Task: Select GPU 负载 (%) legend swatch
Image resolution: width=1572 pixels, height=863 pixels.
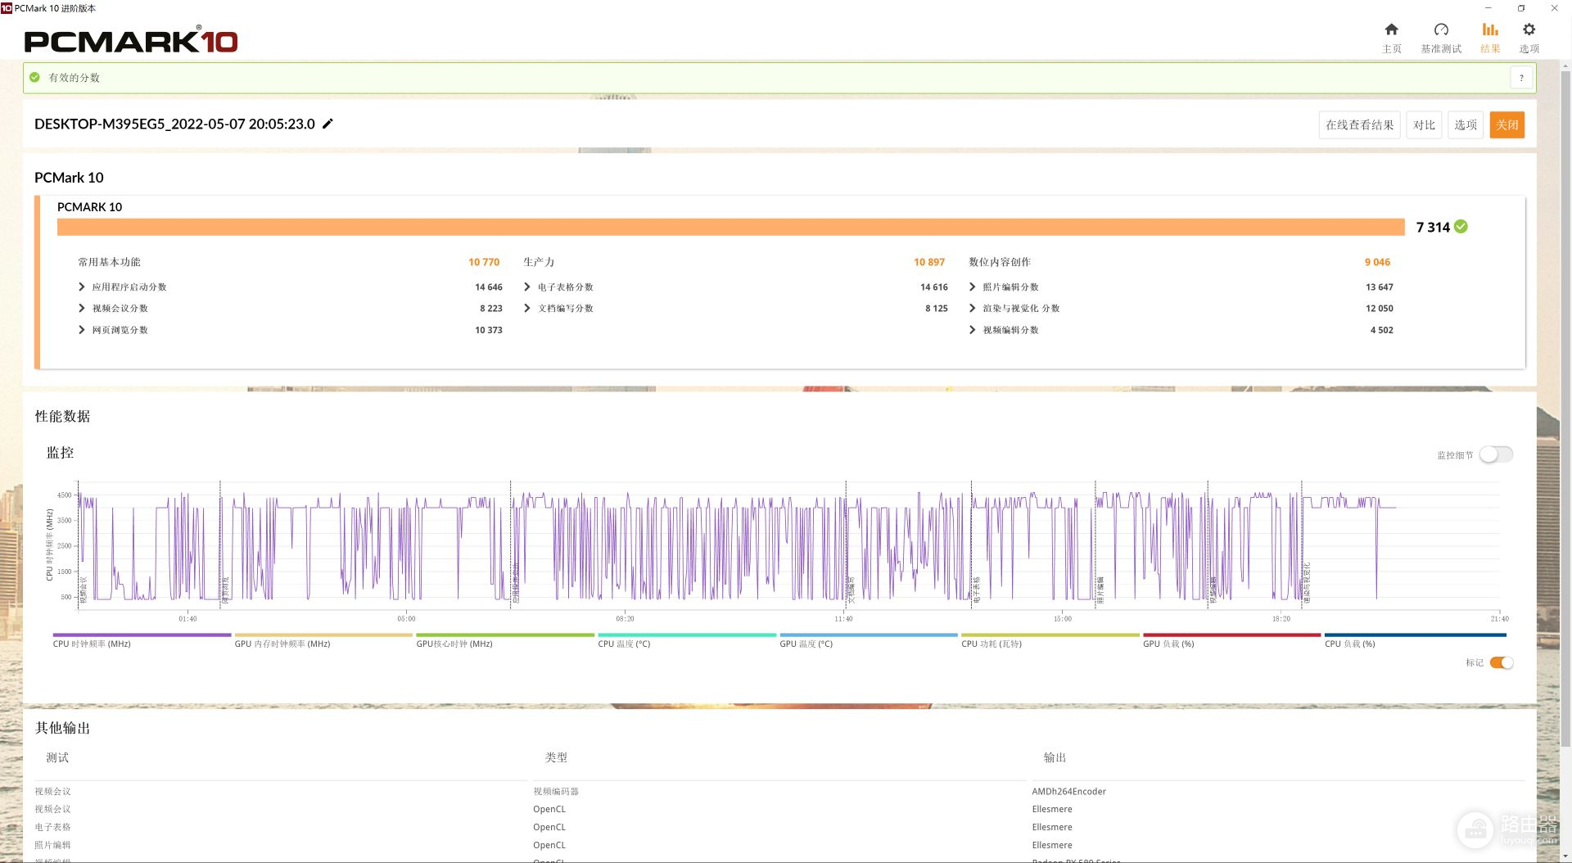Action: (x=1232, y=635)
